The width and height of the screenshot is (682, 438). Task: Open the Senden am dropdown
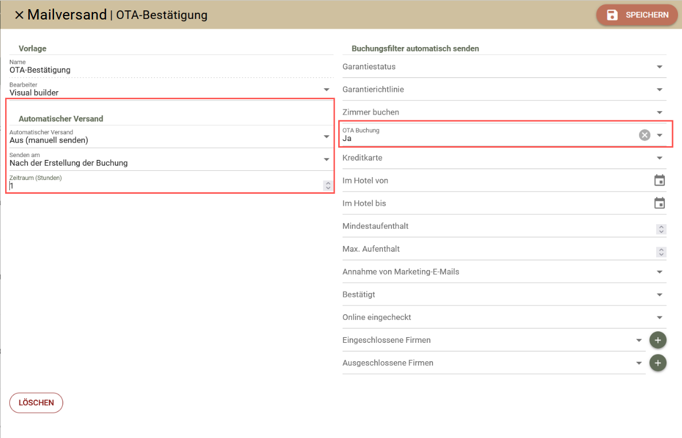(172, 159)
